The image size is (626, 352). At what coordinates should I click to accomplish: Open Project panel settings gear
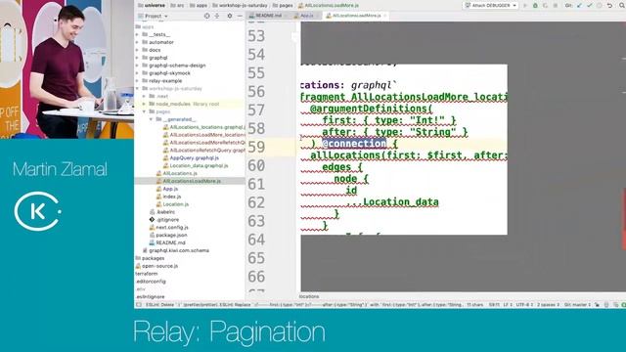click(230, 16)
